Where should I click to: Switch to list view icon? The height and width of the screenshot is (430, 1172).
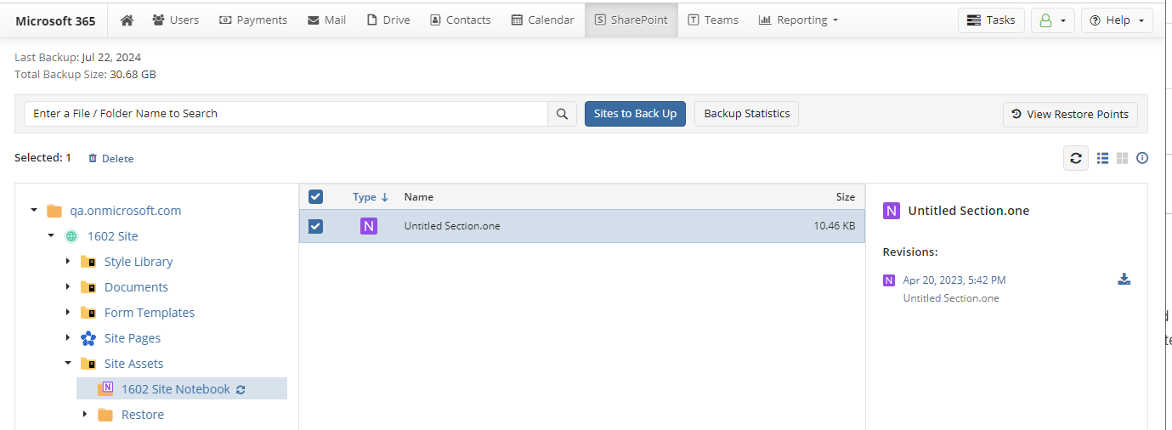[1103, 158]
